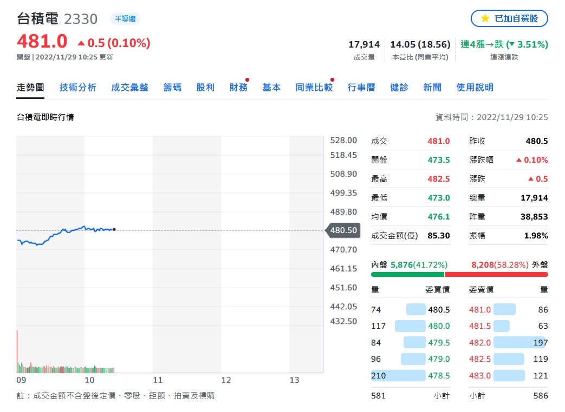Go to the 籌碼 tab
The height and width of the screenshot is (412, 565).
click(x=172, y=88)
